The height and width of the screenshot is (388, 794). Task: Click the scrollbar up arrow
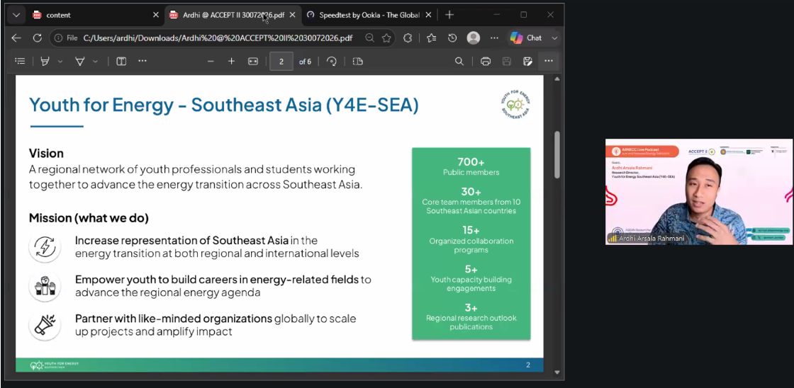tap(557, 79)
